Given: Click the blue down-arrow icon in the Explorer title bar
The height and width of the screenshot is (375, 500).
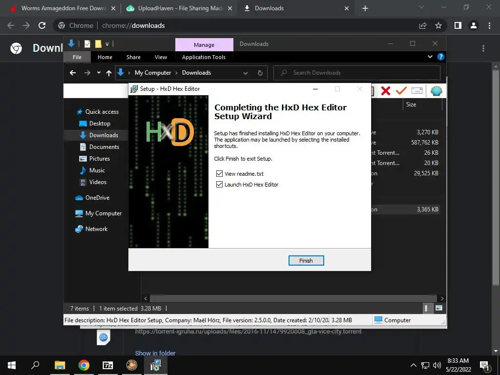Looking at the screenshot, I should pyautogui.click(x=71, y=43).
